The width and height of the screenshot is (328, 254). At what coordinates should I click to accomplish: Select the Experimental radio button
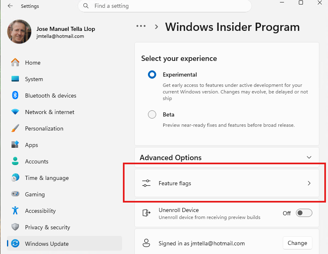pos(152,75)
